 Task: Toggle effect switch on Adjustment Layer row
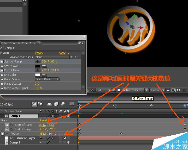pos(53,138)
